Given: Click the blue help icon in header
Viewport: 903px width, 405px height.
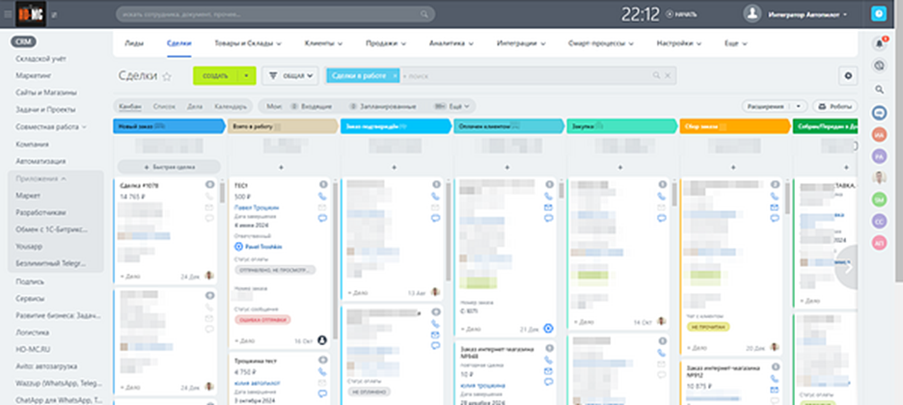Looking at the screenshot, I should [878, 14].
